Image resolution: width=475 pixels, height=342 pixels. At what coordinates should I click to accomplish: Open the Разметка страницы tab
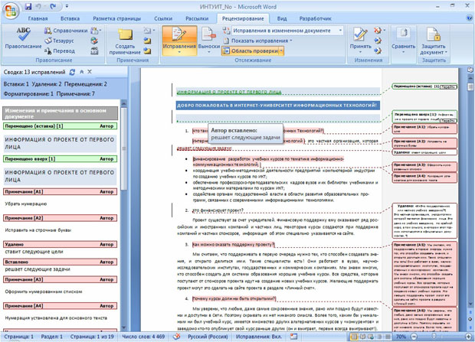pos(116,18)
